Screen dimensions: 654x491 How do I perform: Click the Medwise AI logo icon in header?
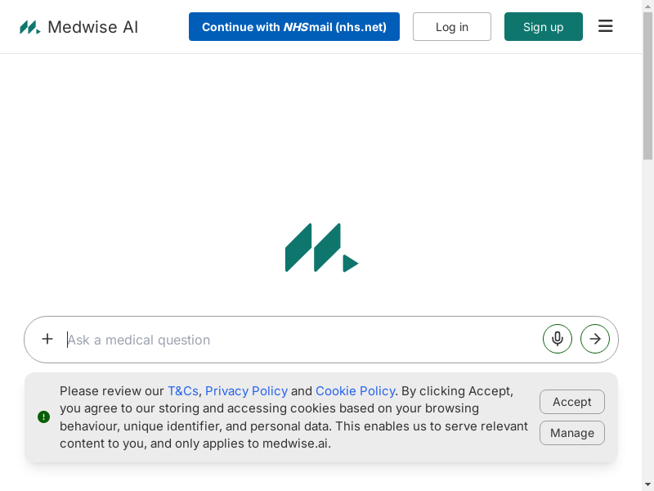pyautogui.click(x=29, y=27)
